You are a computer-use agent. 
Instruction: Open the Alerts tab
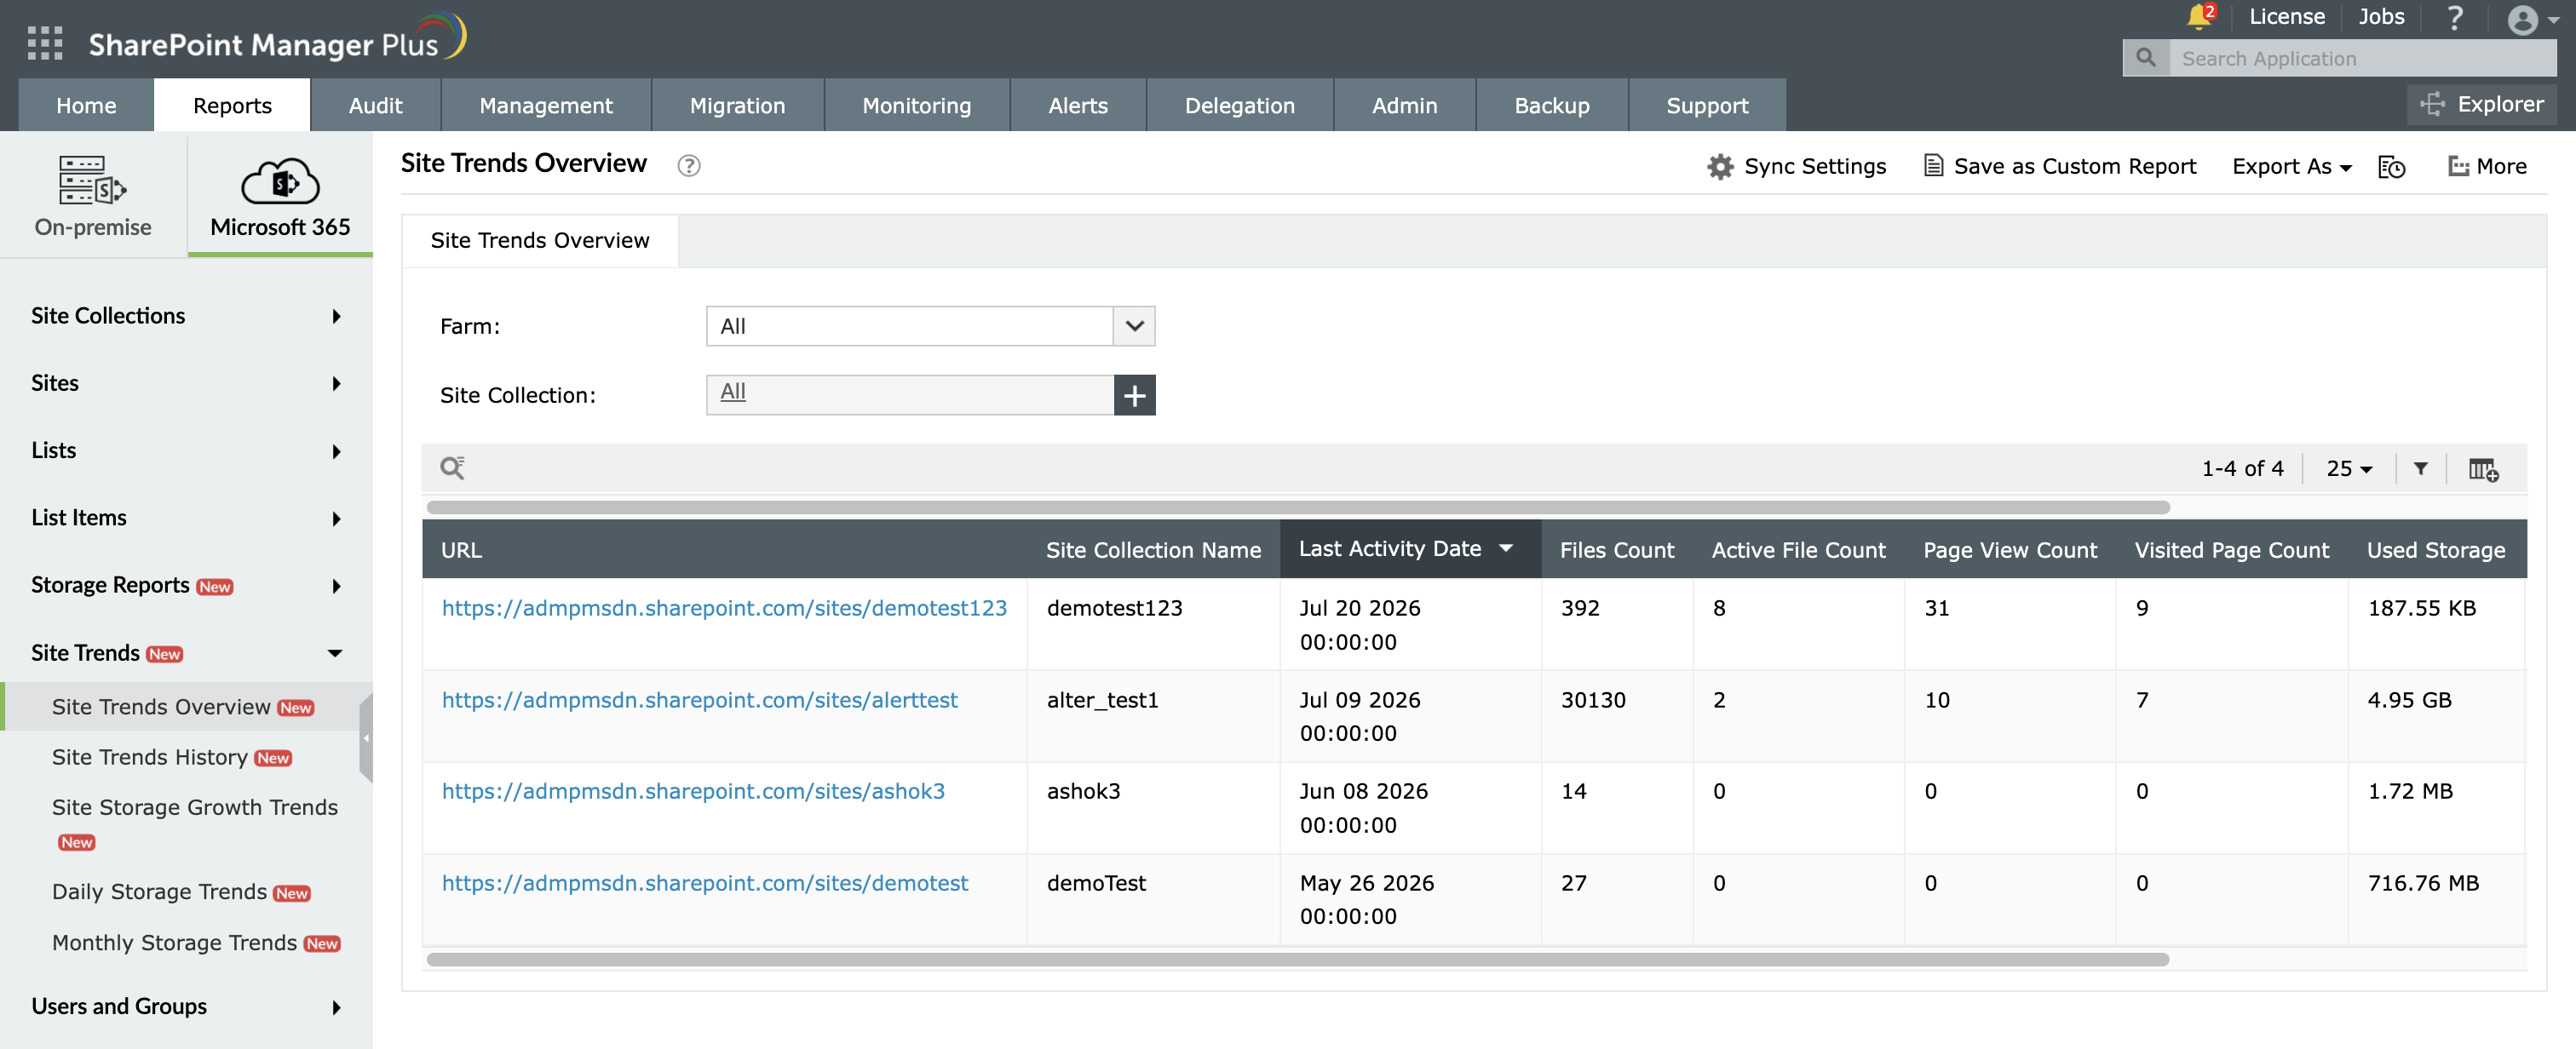point(1078,105)
